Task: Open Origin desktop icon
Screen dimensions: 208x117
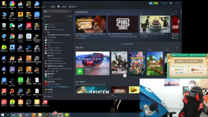Action: (x=12, y=92)
